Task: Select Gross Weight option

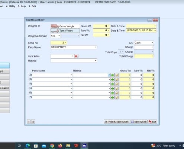Action: [x=65, y=26]
